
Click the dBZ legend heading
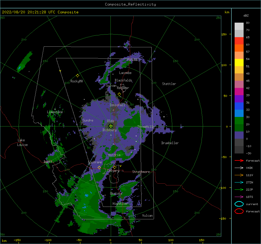[x=246, y=15]
